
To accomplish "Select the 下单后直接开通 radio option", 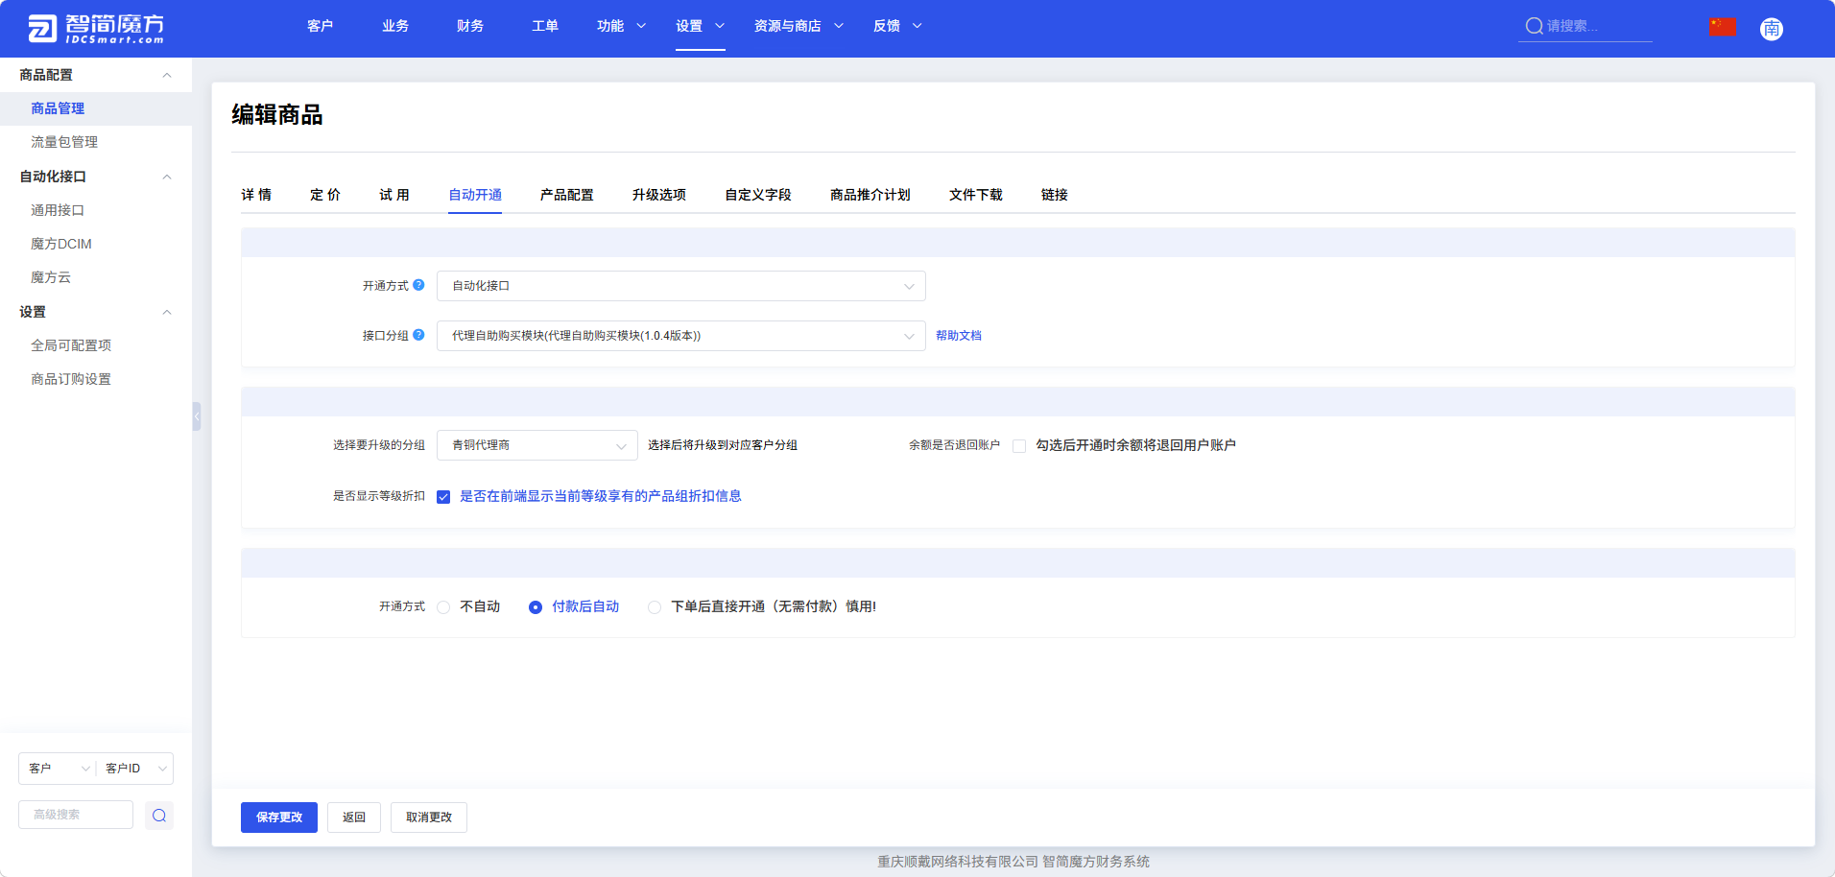I will 655,607.
